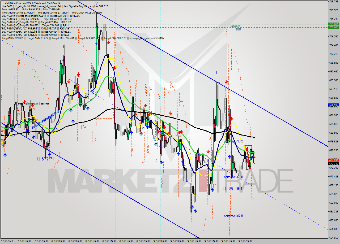The width and height of the screenshot is (340, 244).
Task: Click the '7 Apr 2024' time label
Action: [7, 241]
